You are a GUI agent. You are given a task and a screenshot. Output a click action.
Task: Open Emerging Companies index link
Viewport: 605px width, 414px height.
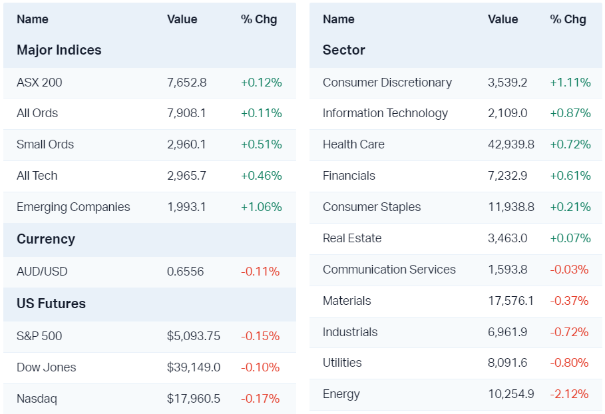(73, 207)
